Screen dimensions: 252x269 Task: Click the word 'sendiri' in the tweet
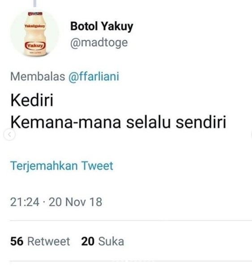click(201, 122)
